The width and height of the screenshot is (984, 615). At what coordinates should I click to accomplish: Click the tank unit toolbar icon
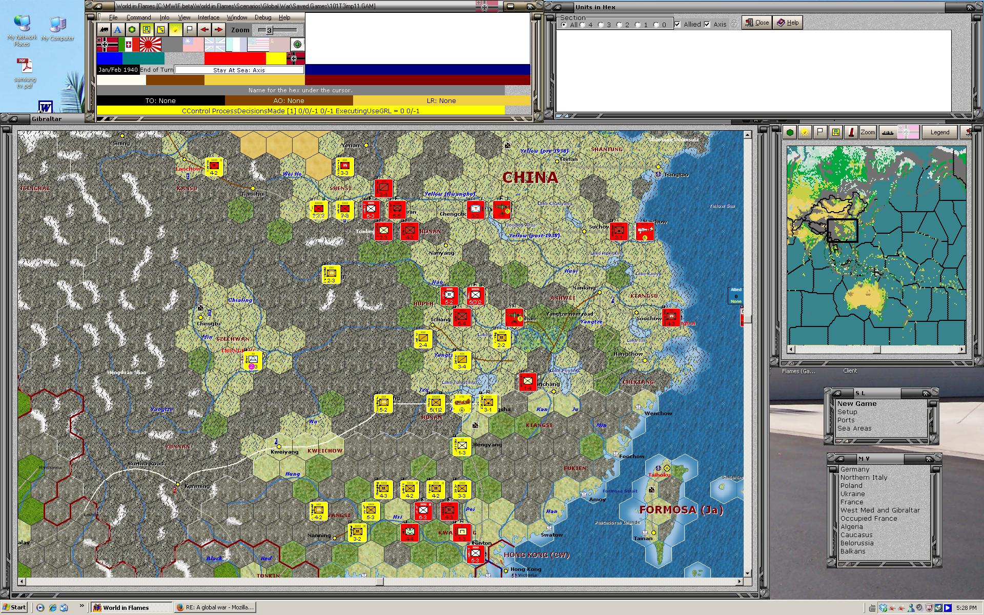(x=105, y=30)
